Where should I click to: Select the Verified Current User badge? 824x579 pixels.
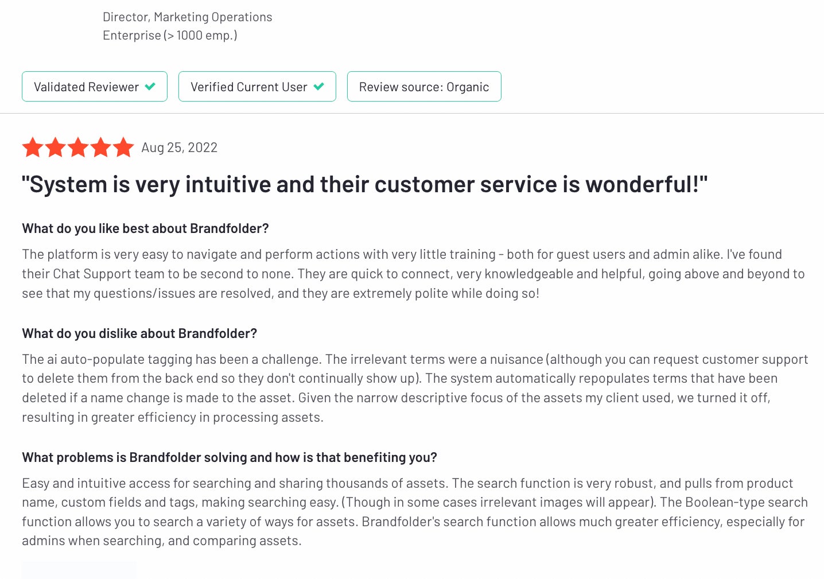click(x=257, y=87)
